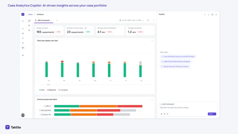The height and width of the screenshot is (134, 238).
Task: Toggle the In progress series in legend
Action: click(63, 90)
